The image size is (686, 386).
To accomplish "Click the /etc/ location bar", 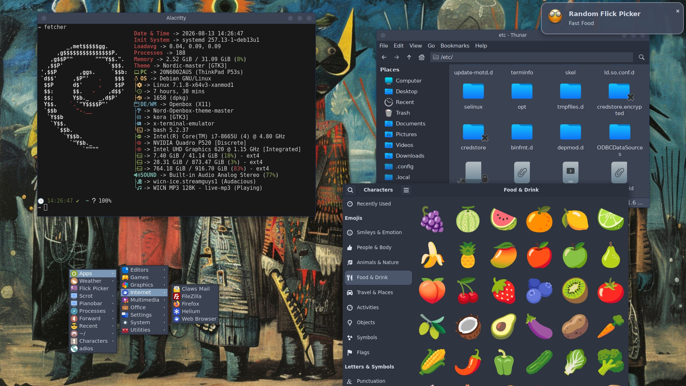I will point(531,57).
